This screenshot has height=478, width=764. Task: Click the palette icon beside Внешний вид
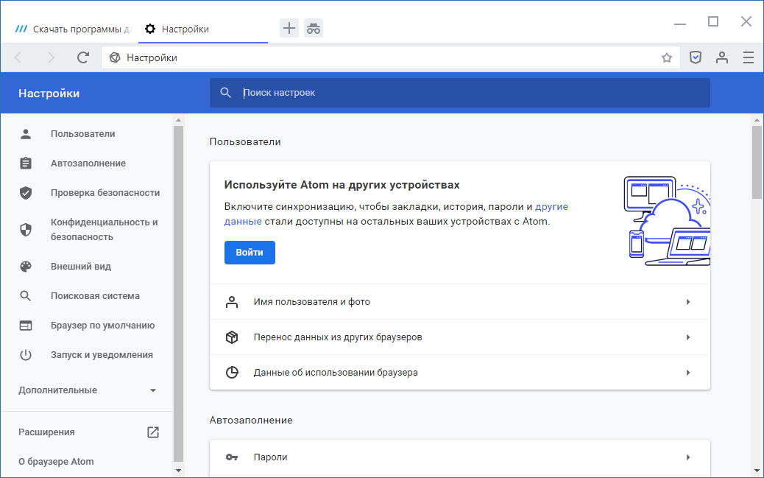pyautogui.click(x=26, y=267)
